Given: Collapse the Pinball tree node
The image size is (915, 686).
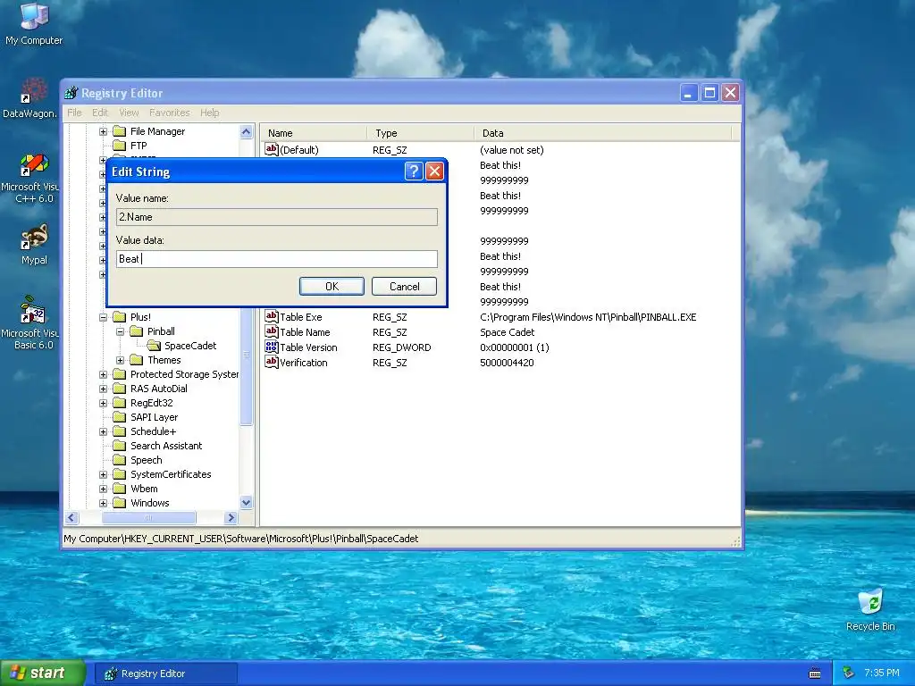Looking at the screenshot, I should pos(121,331).
